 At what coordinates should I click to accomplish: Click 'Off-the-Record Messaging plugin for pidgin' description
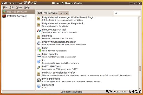point(62,20)
